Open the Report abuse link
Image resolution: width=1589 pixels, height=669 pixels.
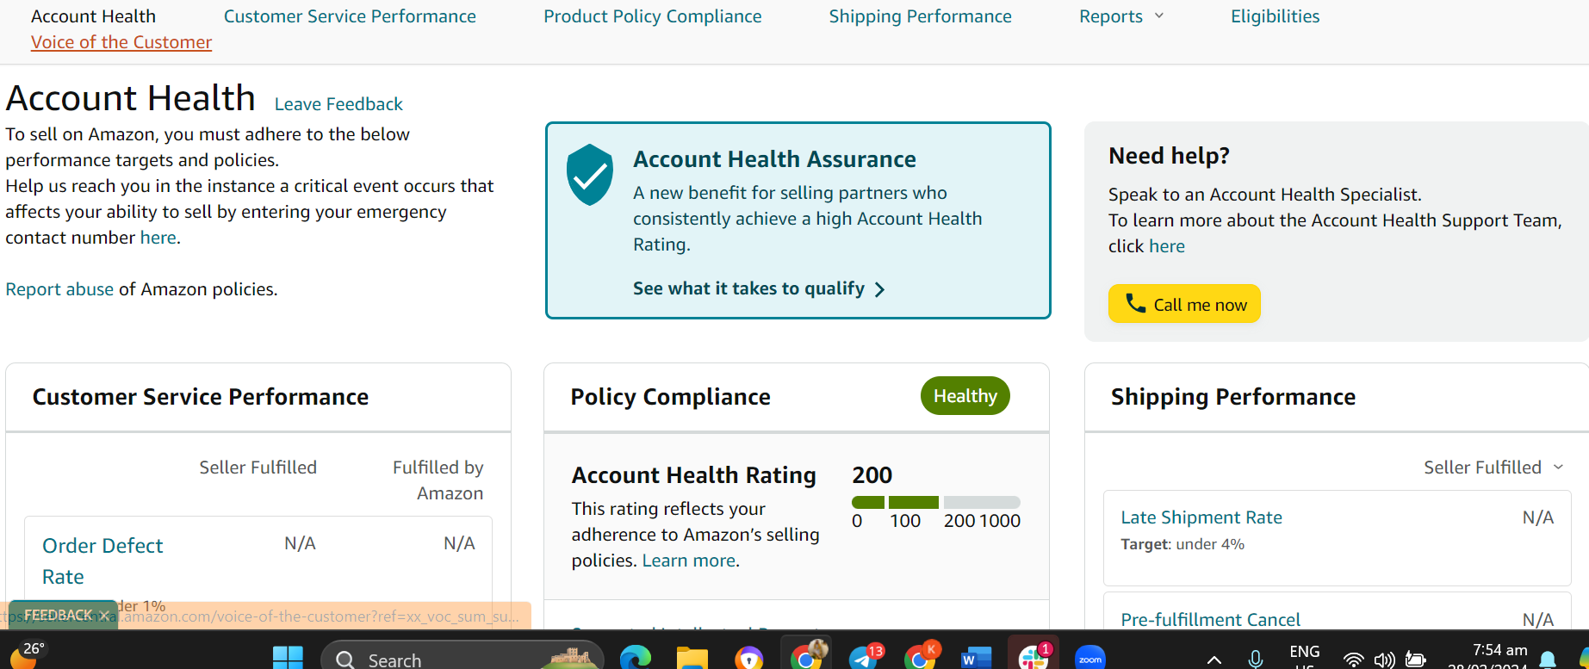[59, 289]
